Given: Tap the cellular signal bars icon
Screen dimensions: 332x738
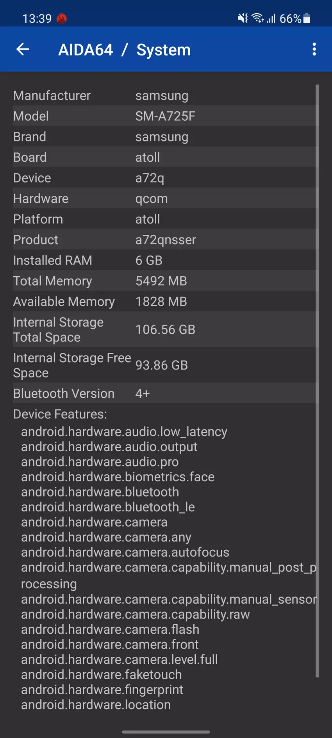Looking at the screenshot, I should pos(271,18).
